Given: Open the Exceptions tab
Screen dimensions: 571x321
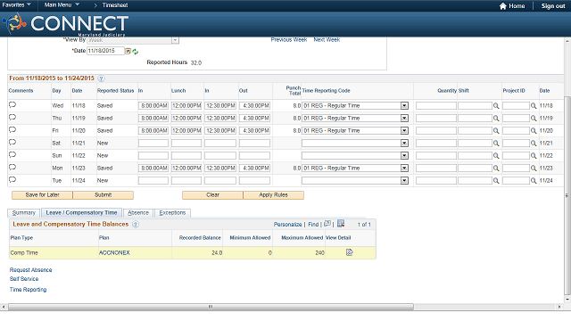Looking at the screenshot, I should pos(172,212).
